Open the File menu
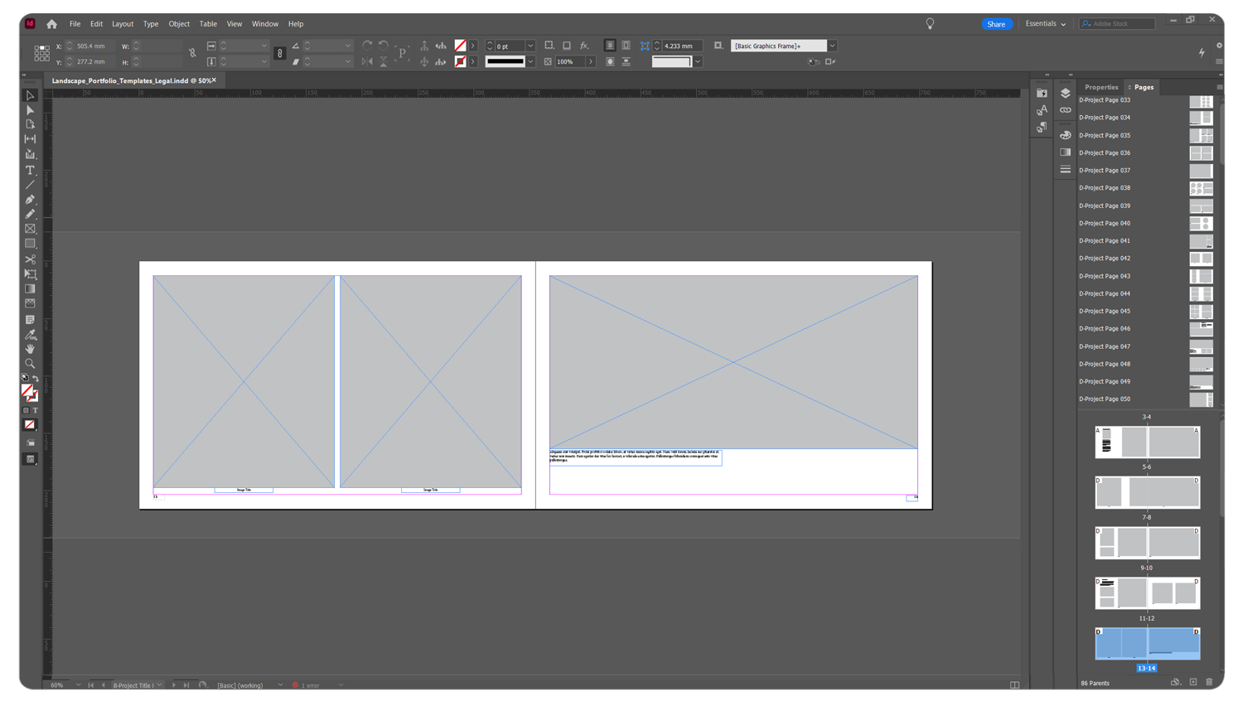The height and width of the screenshot is (701, 1243). click(75, 24)
